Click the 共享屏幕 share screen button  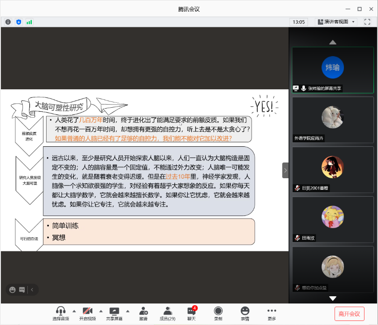click(114, 313)
